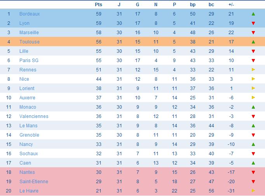Click the yellow arrow beside Auxerre

253,98
